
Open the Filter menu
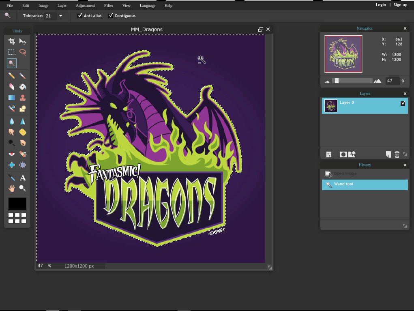coord(109,6)
